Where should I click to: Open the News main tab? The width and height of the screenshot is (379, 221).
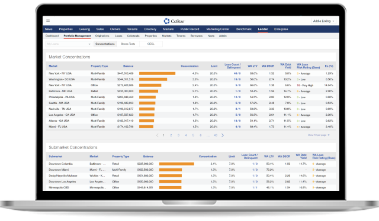click(x=49, y=29)
